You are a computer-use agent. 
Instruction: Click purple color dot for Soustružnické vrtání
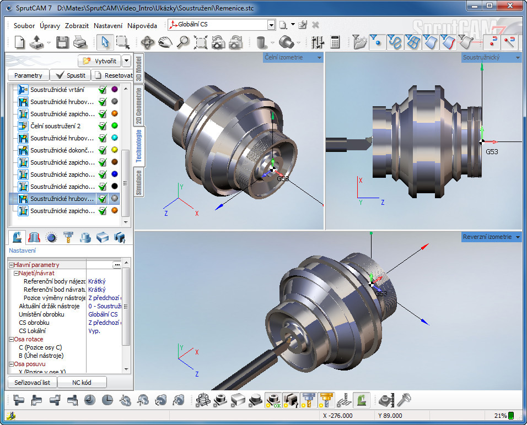(x=115, y=89)
